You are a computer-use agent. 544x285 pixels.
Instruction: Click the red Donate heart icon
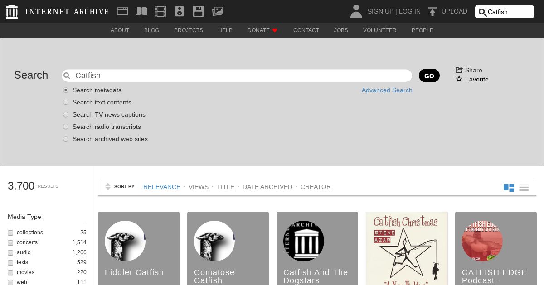275,30
